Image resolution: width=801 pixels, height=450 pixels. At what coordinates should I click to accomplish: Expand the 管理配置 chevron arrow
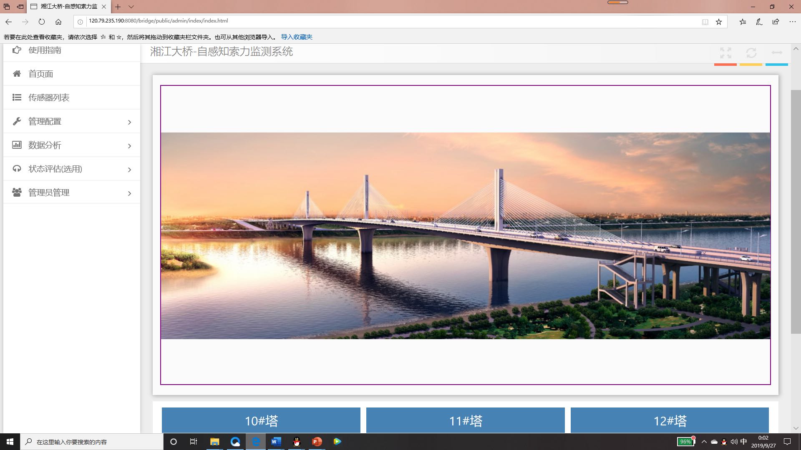(x=129, y=122)
